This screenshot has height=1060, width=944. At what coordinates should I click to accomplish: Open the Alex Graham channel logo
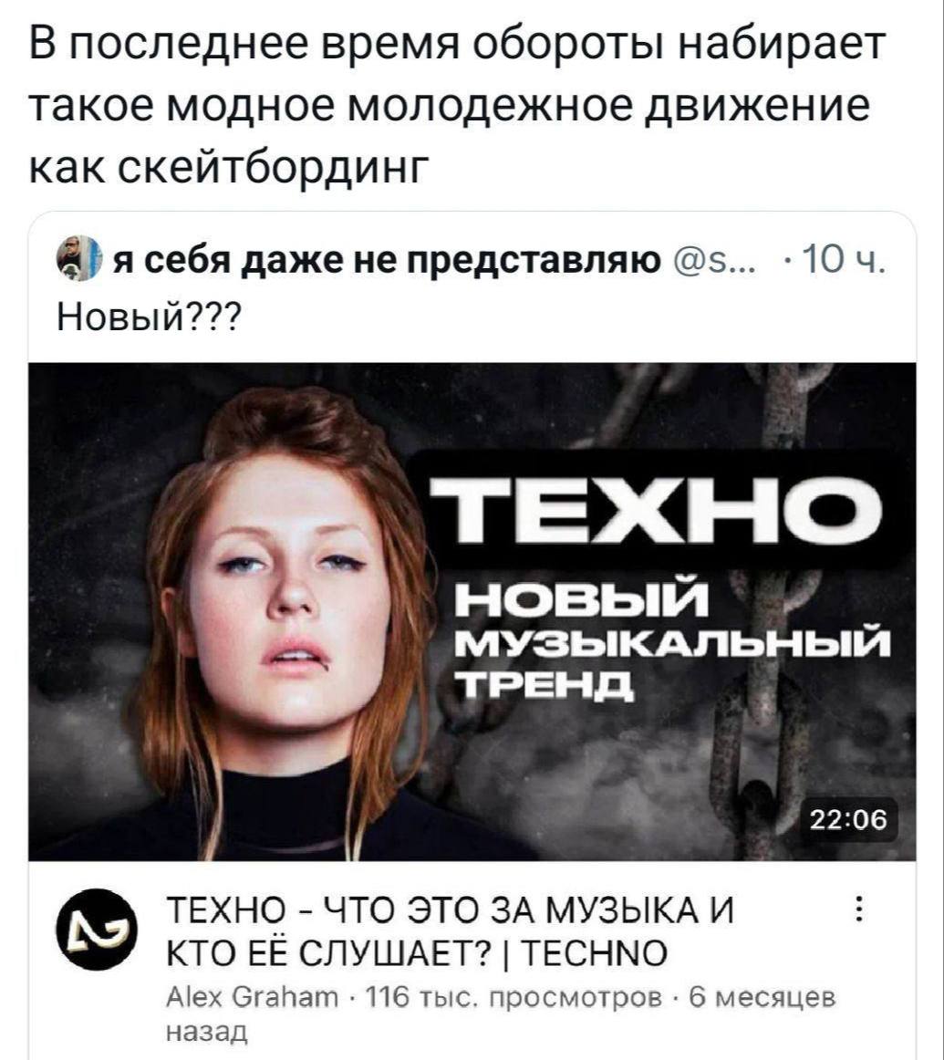point(95,930)
